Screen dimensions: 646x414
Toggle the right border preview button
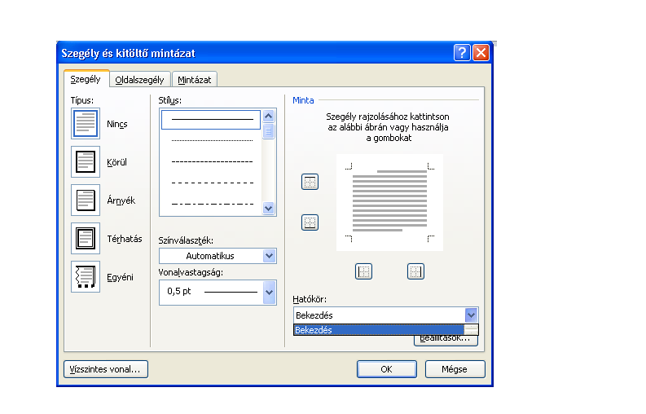(x=415, y=271)
